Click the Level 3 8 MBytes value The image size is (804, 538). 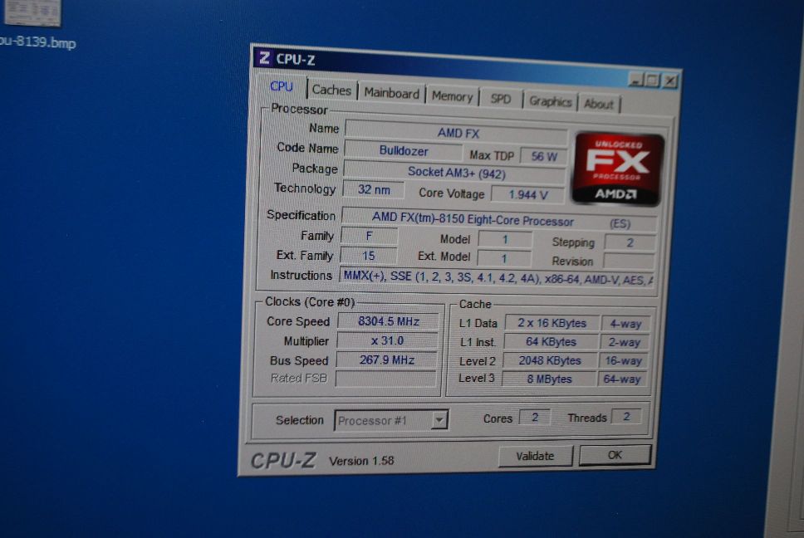click(x=549, y=379)
